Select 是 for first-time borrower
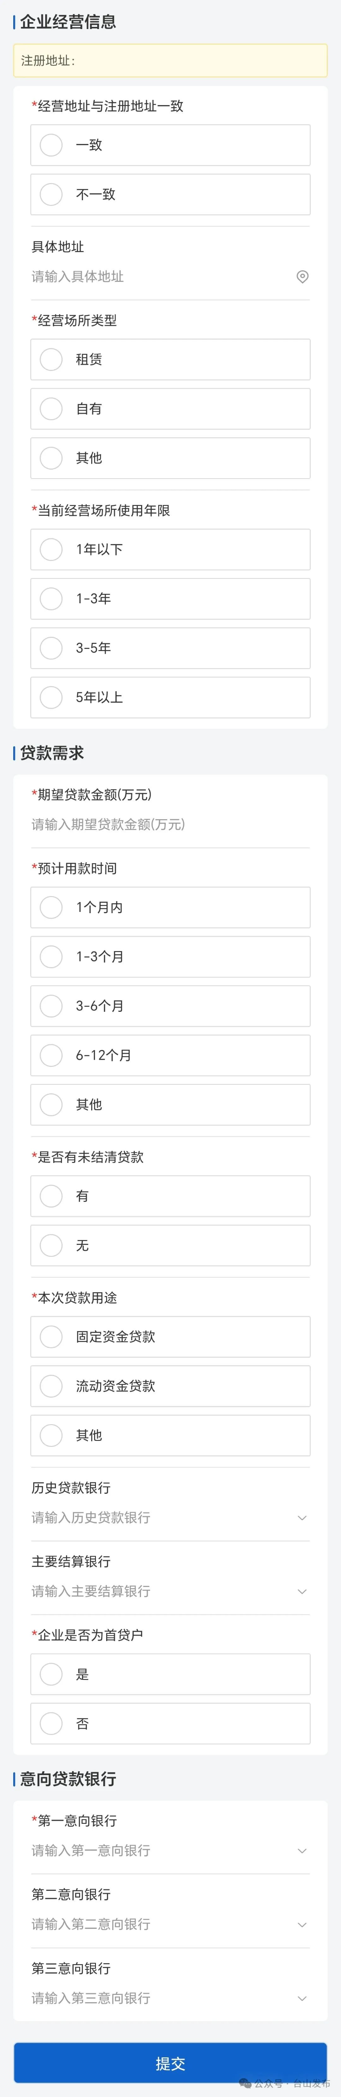This screenshot has height=2097, width=341. [51, 1674]
